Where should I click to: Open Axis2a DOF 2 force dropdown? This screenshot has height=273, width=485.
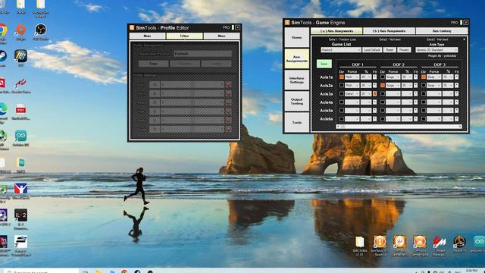[393, 85]
